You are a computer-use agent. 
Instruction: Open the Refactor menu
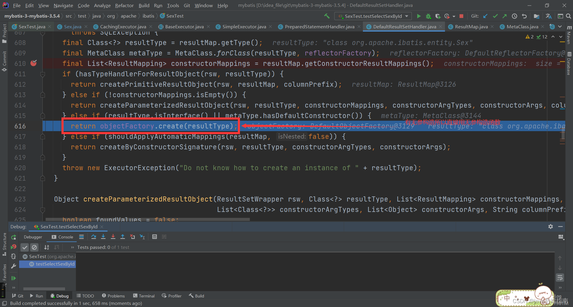click(124, 5)
